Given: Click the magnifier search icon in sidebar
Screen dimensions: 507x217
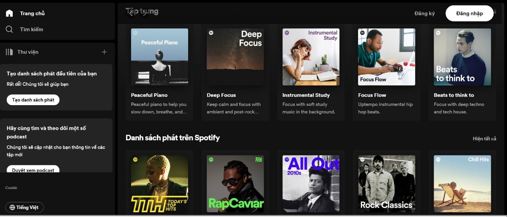Looking at the screenshot, I should (x=10, y=29).
